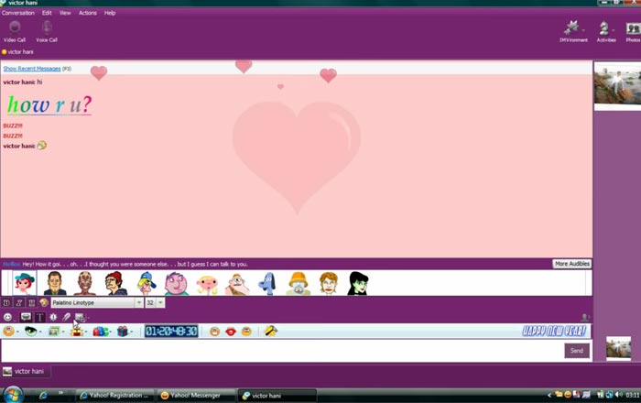Switch to Yahoo! Messenger taskbar window
Viewport: 641px width, 403px height.
196,396
